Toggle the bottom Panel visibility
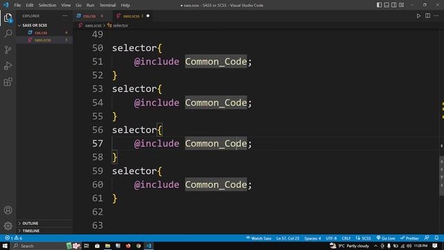Image resolution: width=444 pixels, height=250 pixels. (386, 5)
